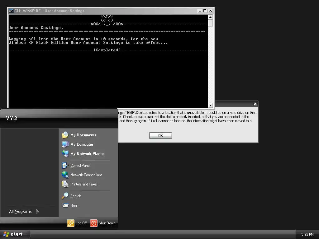The width and height of the screenshot is (319, 239).
Task: Open My Network Places entry
Action: (87, 154)
